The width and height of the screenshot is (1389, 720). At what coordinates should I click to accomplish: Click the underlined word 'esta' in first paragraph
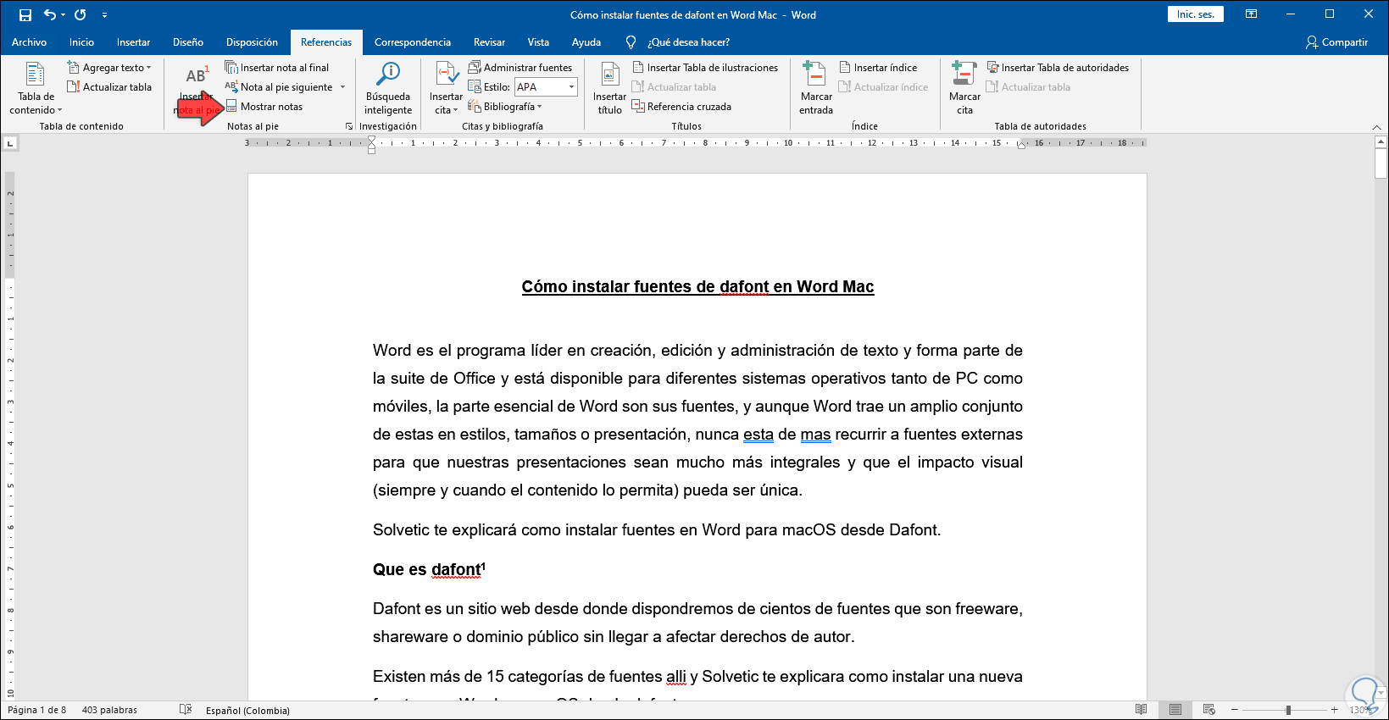(758, 435)
